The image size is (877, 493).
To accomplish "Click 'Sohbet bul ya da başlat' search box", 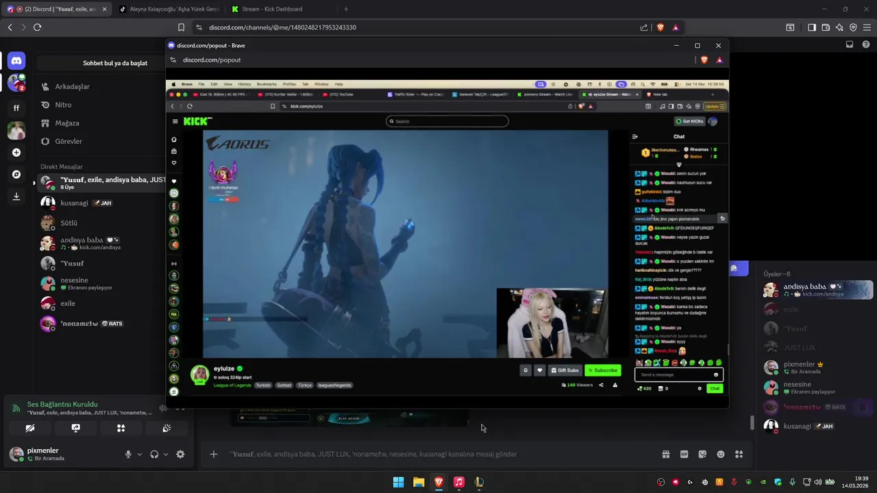I will pos(115,63).
